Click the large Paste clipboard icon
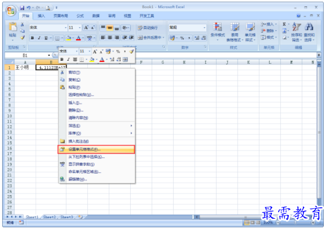Screen dimensions: 327x230 (x=13, y=27)
